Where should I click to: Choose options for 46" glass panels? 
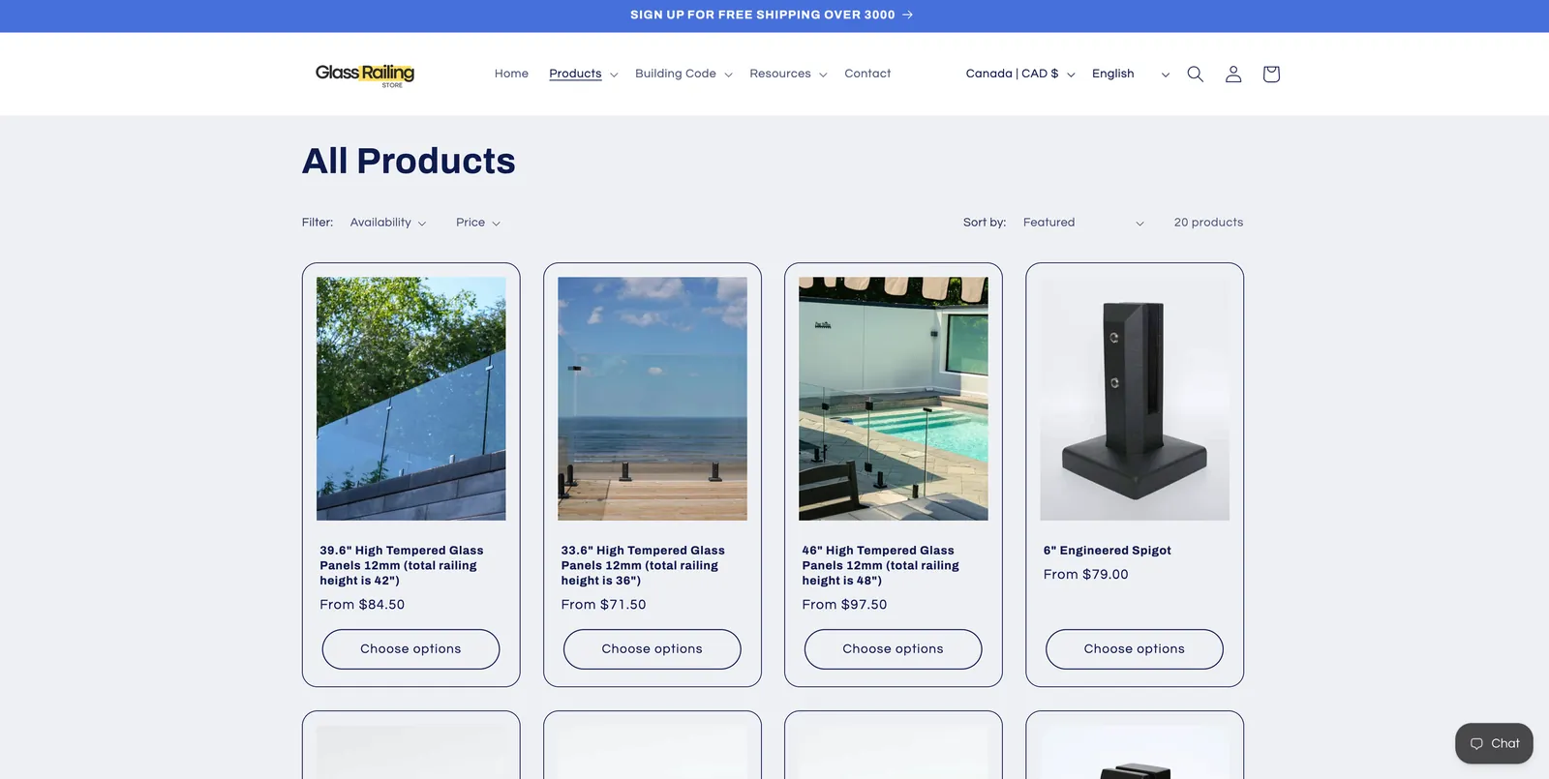click(x=893, y=649)
